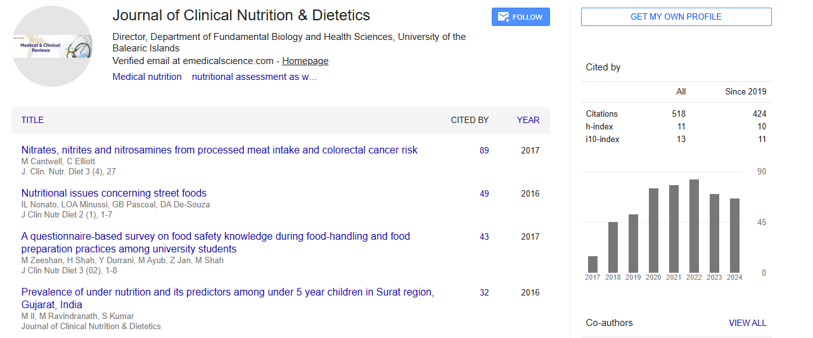The image size is (813, 338).
Task: View the 49 citations for street foods
Action: [x=484, y=193]
